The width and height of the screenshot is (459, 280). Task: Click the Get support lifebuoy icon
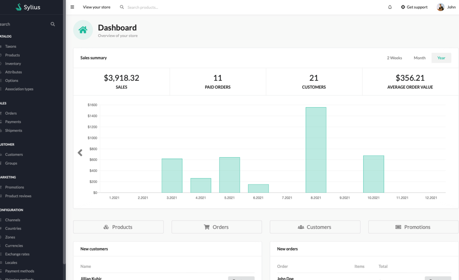point(403,7)
